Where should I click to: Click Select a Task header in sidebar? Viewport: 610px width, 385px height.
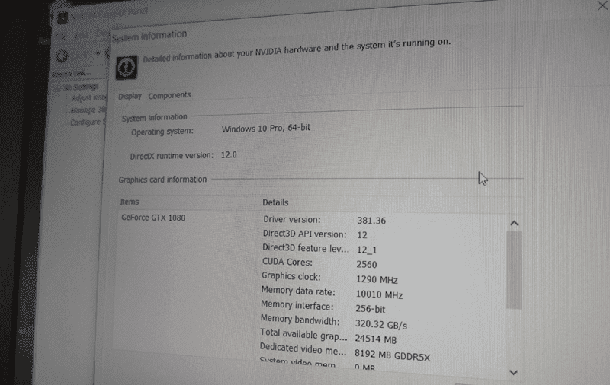tap(72, 73)
